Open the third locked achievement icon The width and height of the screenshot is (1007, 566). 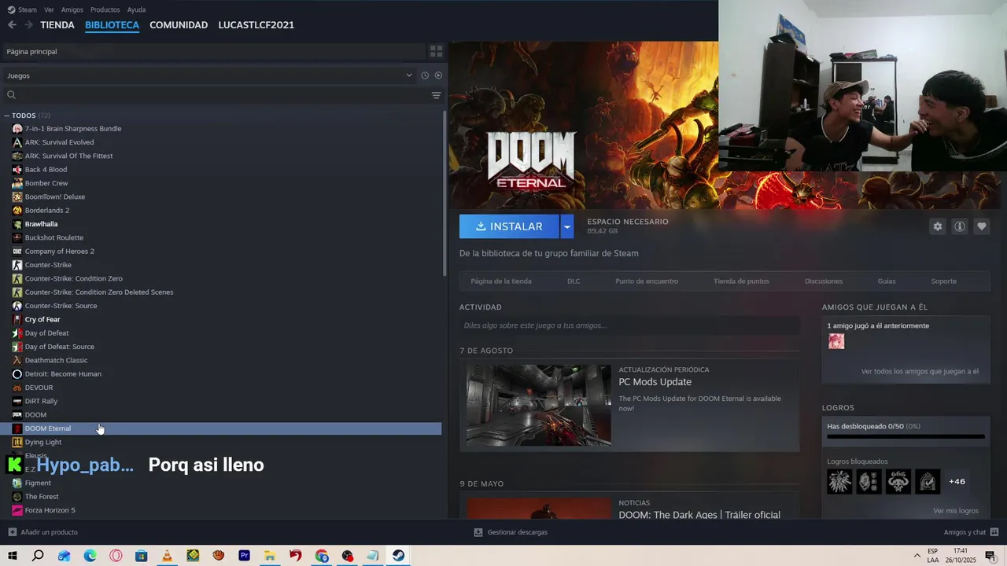coord(898,481)
